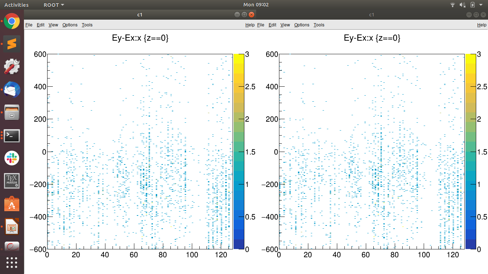Minimize the right c1 canvas window
The width and height of the screenshot is (488, 274).
pos(469,15)
